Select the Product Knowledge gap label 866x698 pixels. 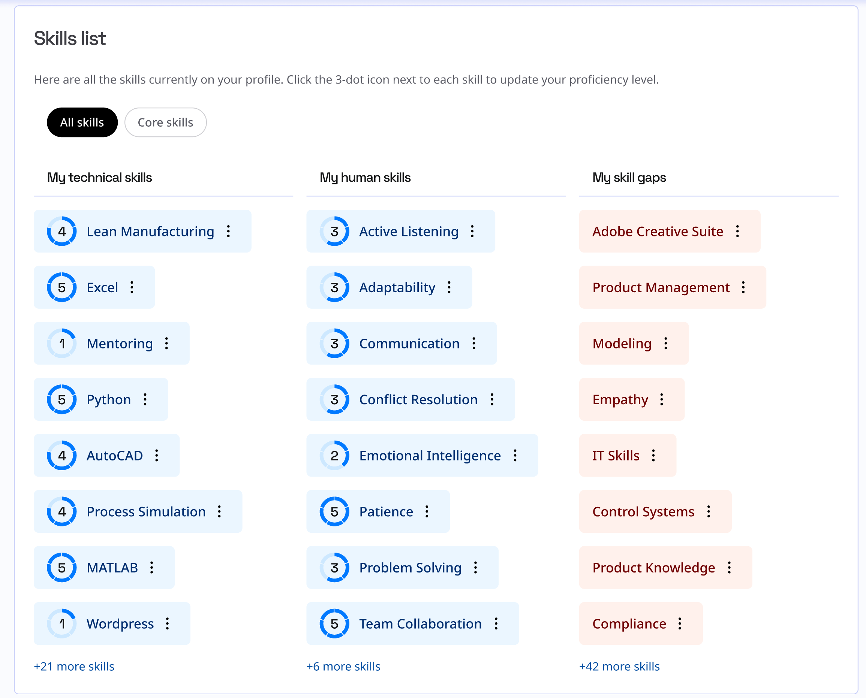point(654,568)
